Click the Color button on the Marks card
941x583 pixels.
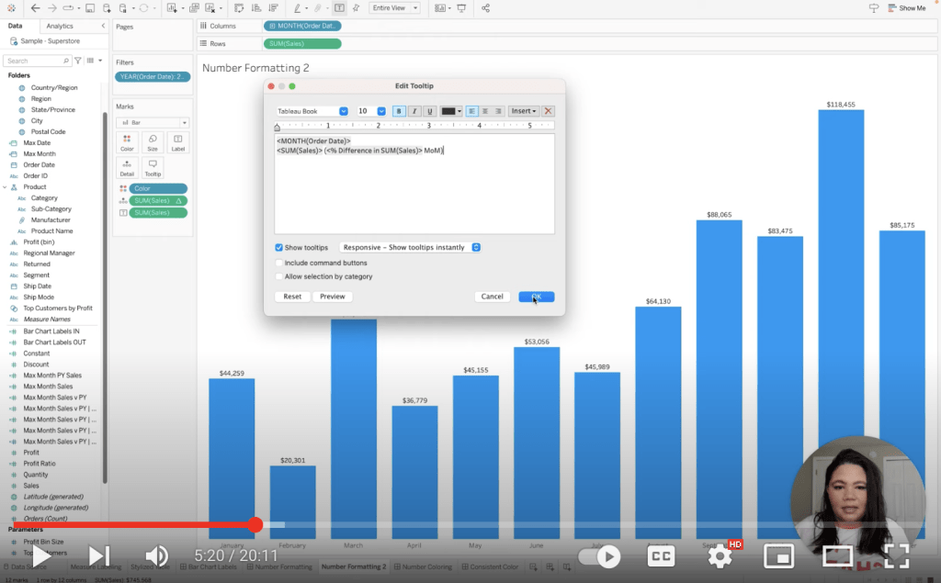[127, 142]
